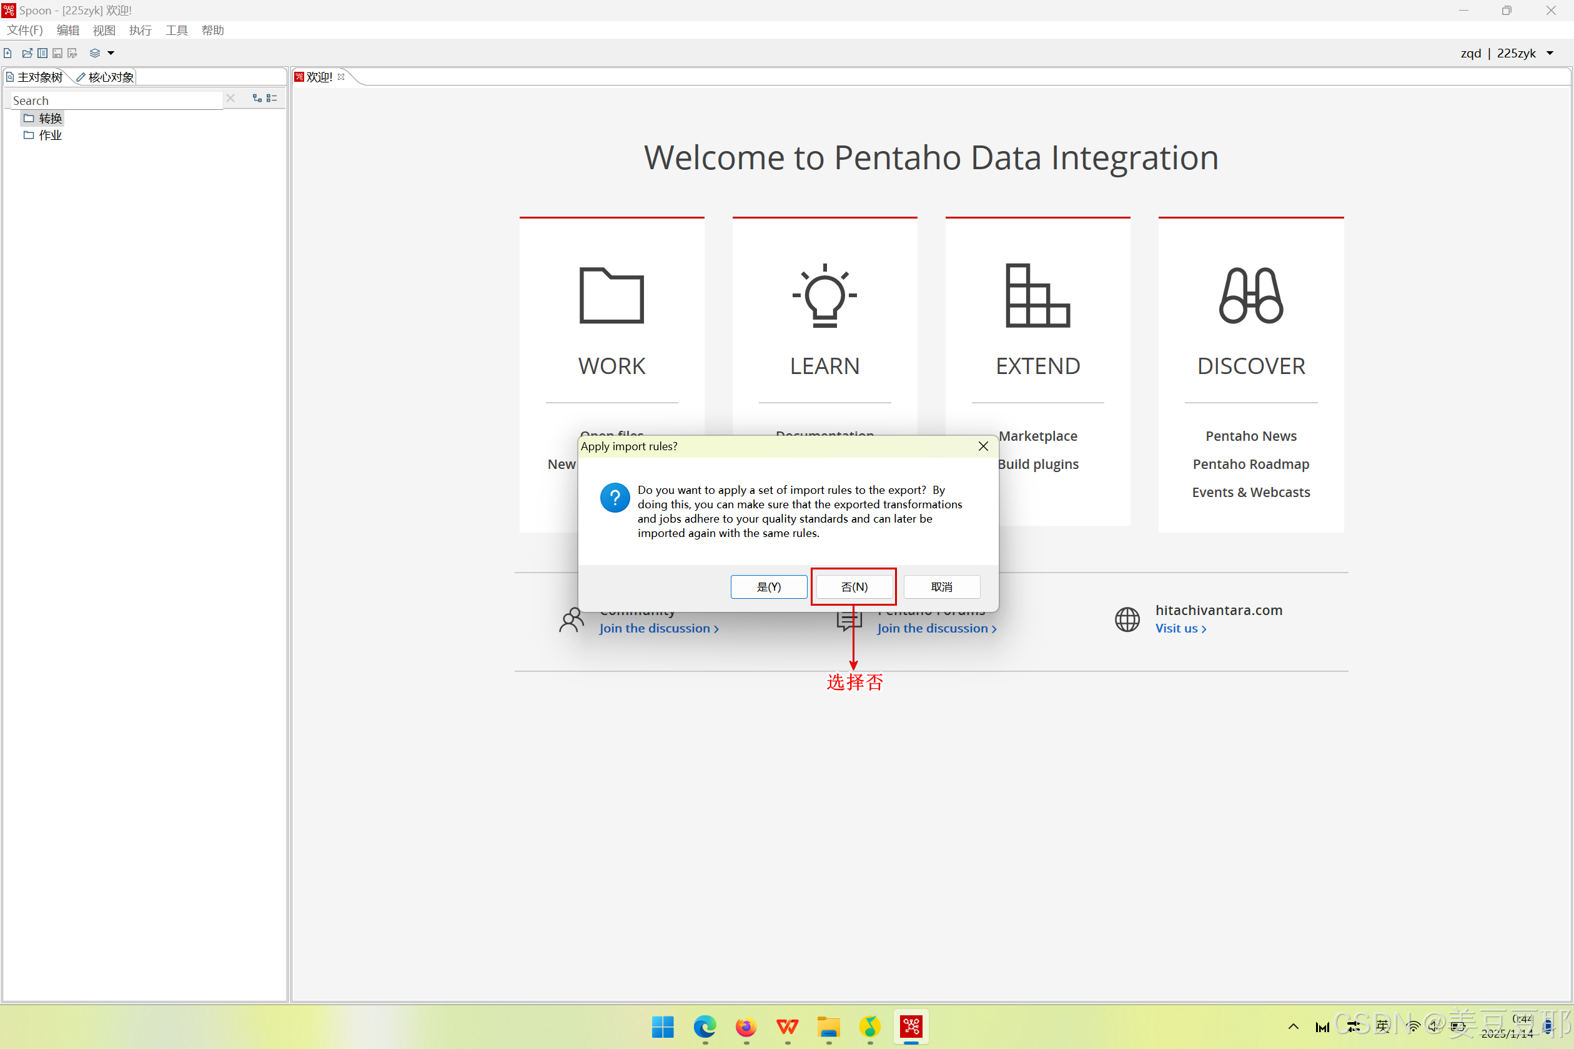Open the 工具 menu

point(176,30)
